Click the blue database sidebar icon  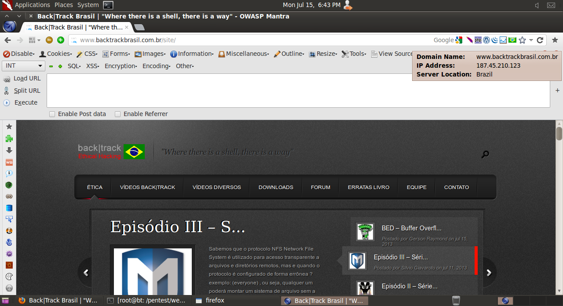pos(9,208)
